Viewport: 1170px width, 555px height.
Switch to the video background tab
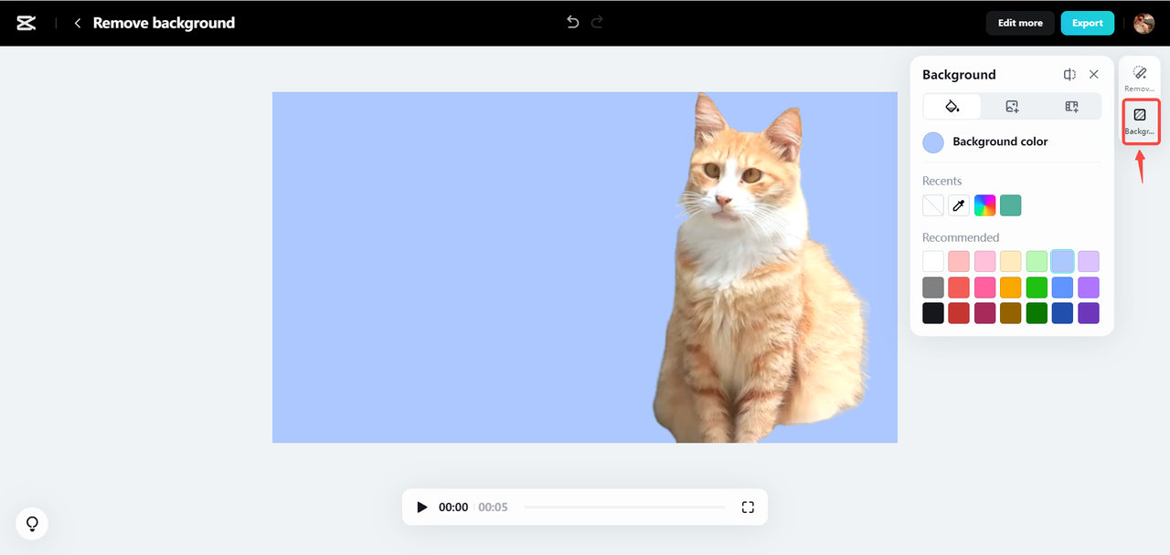(x=1071, y=107)
